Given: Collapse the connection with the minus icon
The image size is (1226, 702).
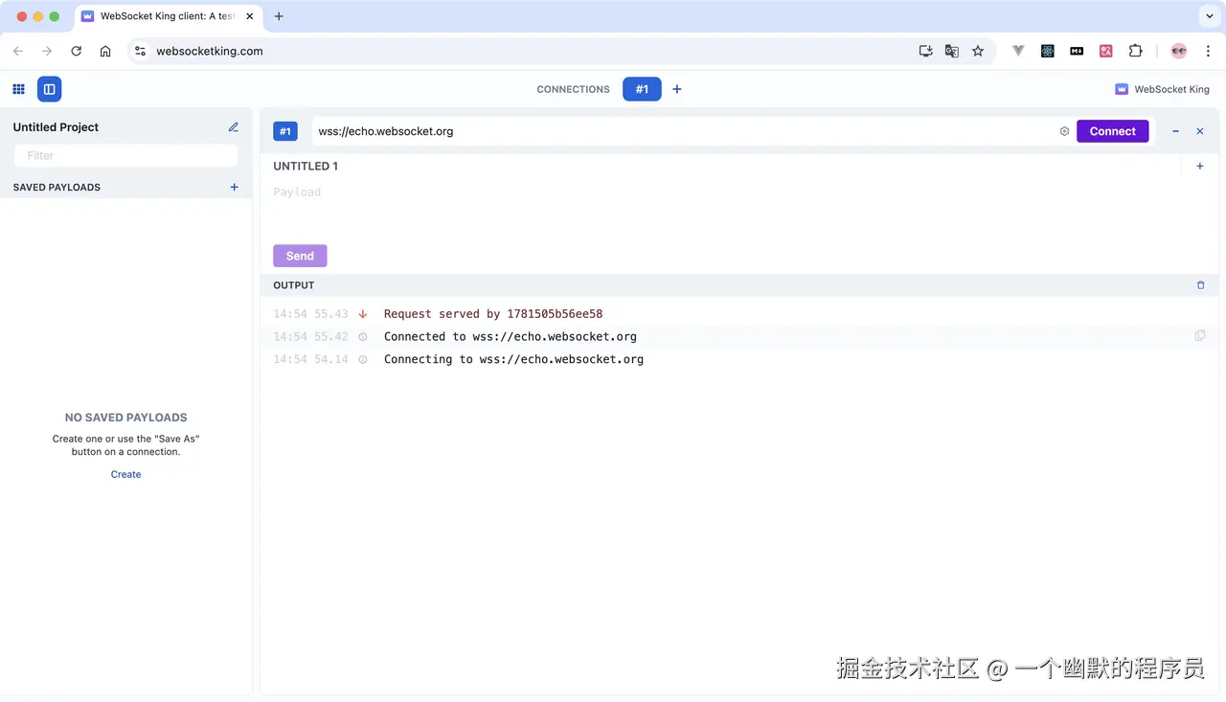Looking at the screenshot, I should coord(1175,131).
